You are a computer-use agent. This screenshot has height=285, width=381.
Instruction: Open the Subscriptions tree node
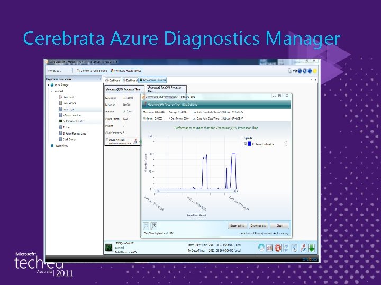coord(61,146)
